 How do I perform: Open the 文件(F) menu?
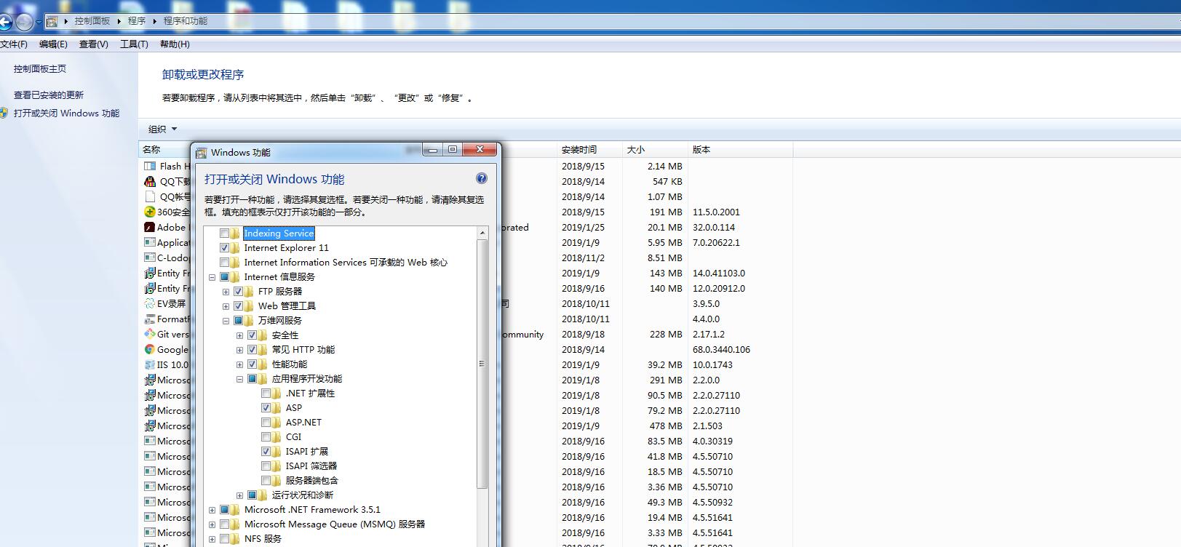click(14, 44)
